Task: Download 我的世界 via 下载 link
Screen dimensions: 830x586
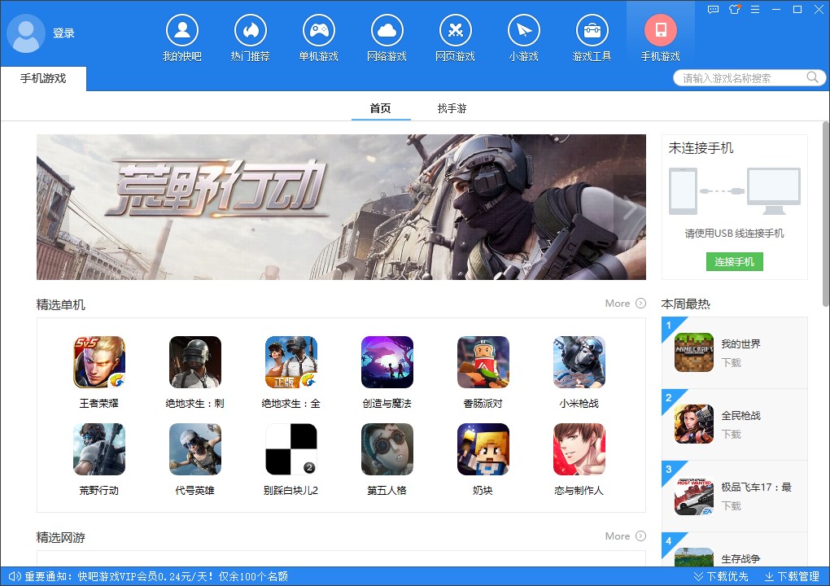Action: [731, 363]
